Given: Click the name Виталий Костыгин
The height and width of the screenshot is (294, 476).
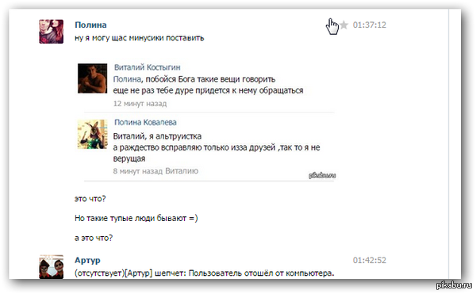Looking at the screenshot, I should [x=148, y=67].
